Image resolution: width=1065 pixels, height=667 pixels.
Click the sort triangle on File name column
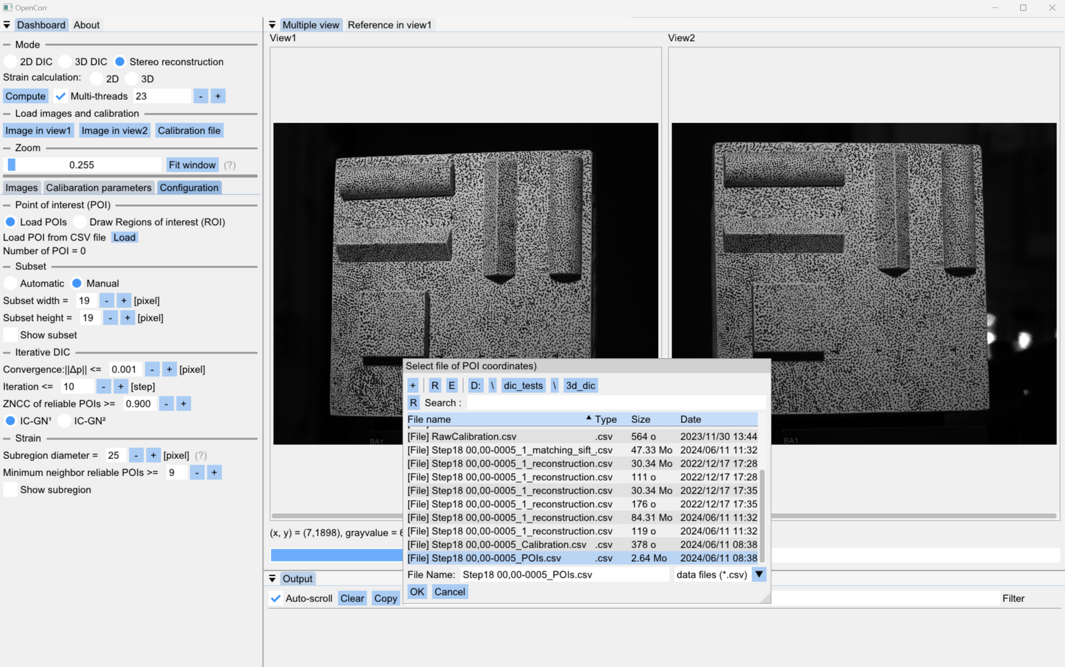pyautogui.click(x=587, y=419)
